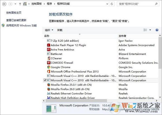Click the Control Panel icon in address bar
The image size is (162, 115).
25,4
